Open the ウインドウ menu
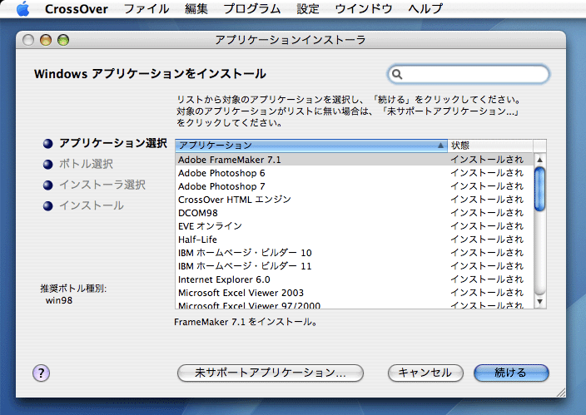586x415 pixels. (364, 8)
